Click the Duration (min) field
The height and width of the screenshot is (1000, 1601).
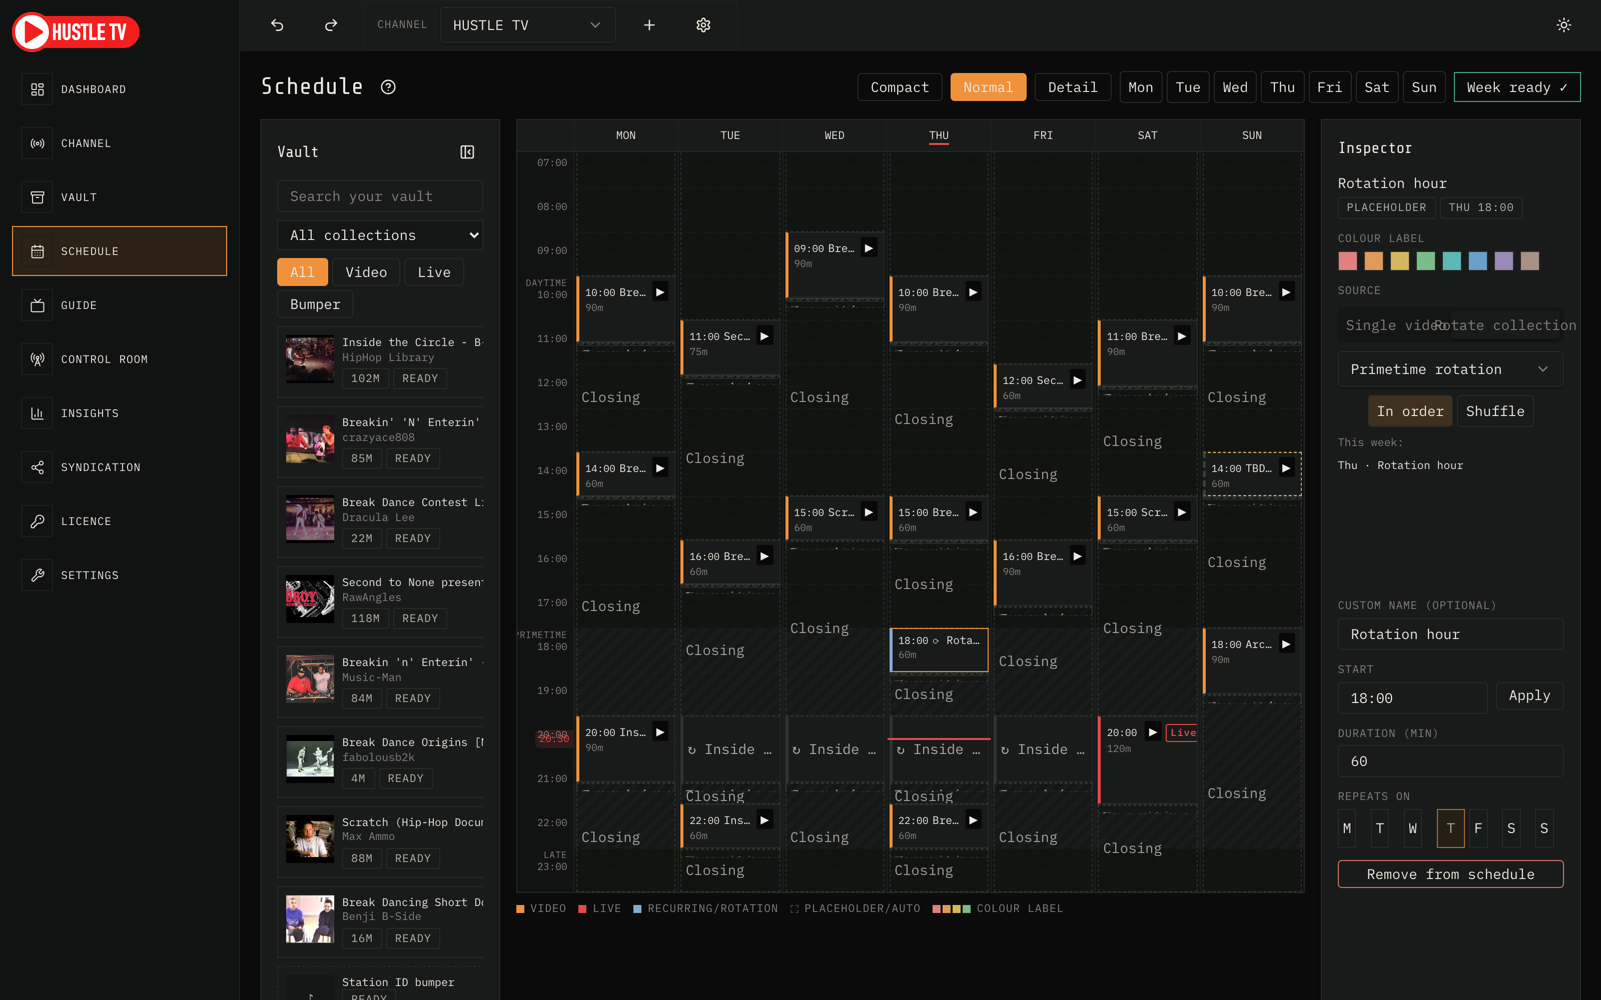(1450, 761)
